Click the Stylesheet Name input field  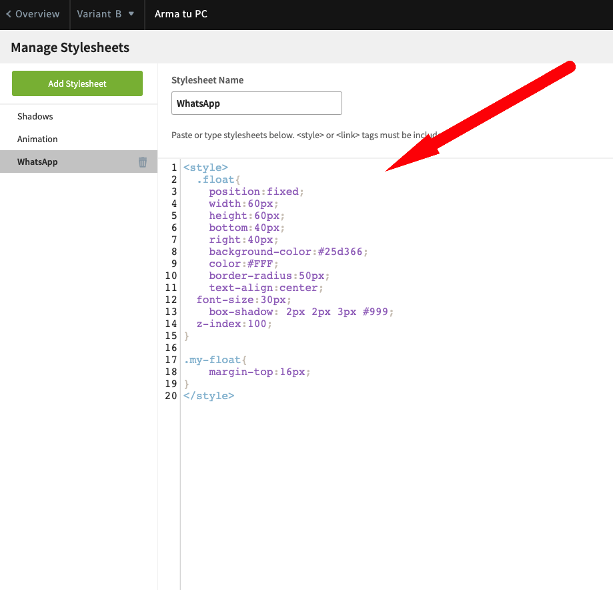tap(256, 103)
